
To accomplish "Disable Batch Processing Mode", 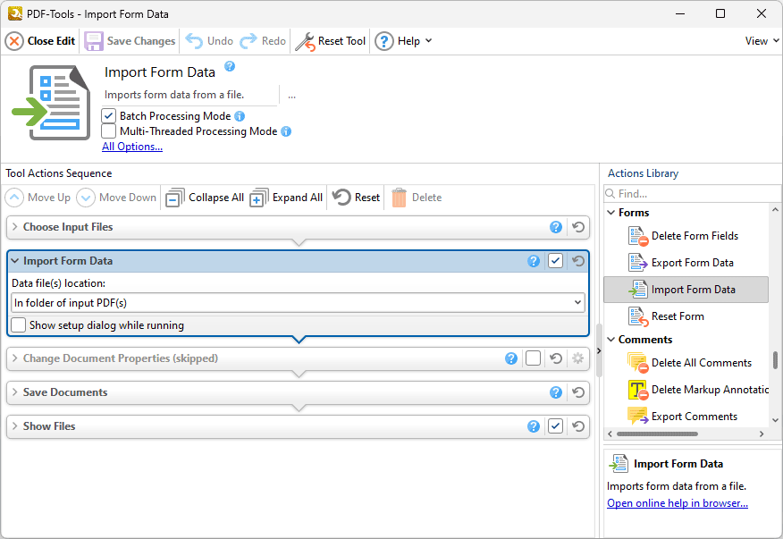I will point(109,115).
